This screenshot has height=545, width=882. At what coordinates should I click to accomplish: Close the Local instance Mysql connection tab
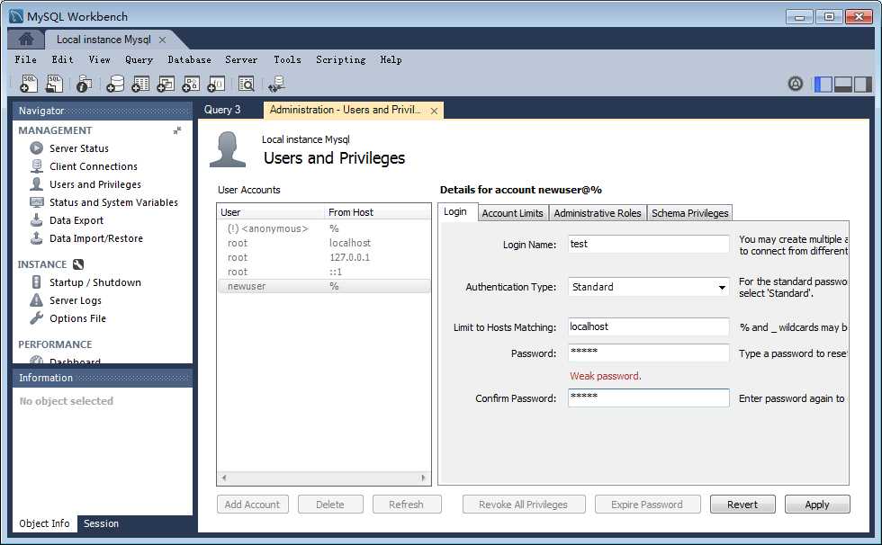162,40
